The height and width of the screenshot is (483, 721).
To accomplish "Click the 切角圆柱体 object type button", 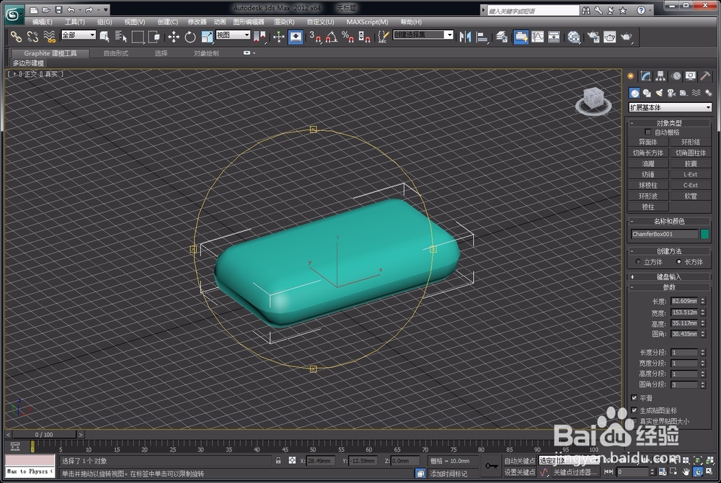I will [690, 153].
